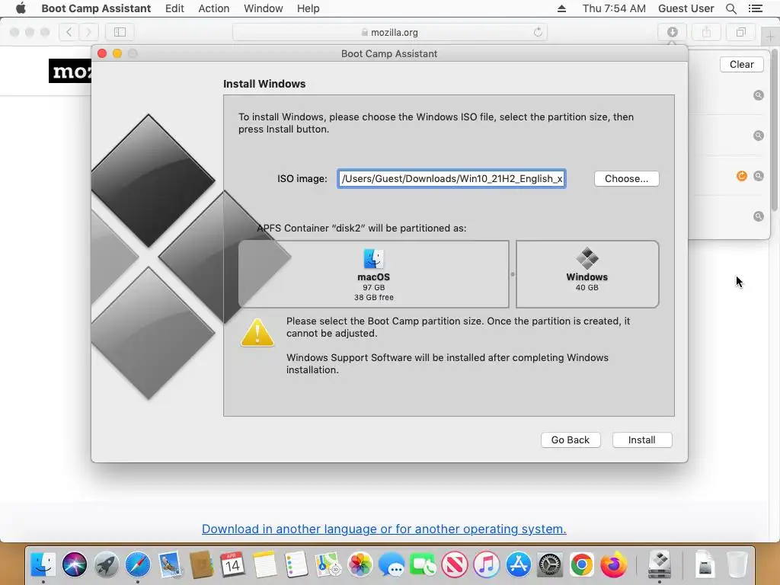The height and width of the screenshot is (585, 780).
Task: Clear the Safari downloads list
Action: click(x=741, y=64)
